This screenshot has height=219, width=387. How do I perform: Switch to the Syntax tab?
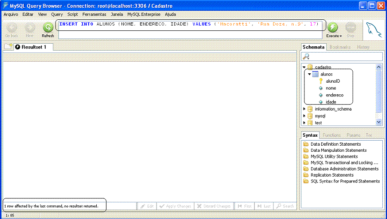(310, 135)
